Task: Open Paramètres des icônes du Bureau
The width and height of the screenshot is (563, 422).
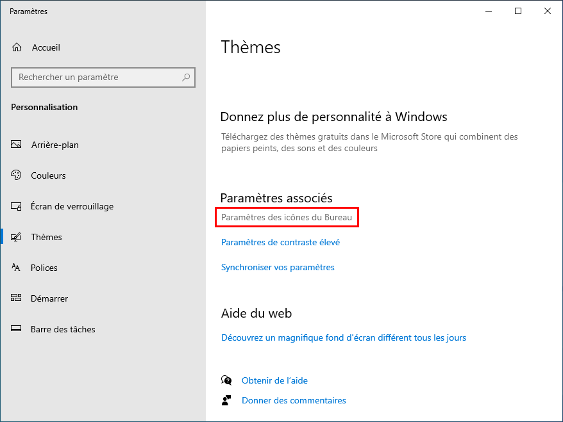Action: tap(287, 217)
